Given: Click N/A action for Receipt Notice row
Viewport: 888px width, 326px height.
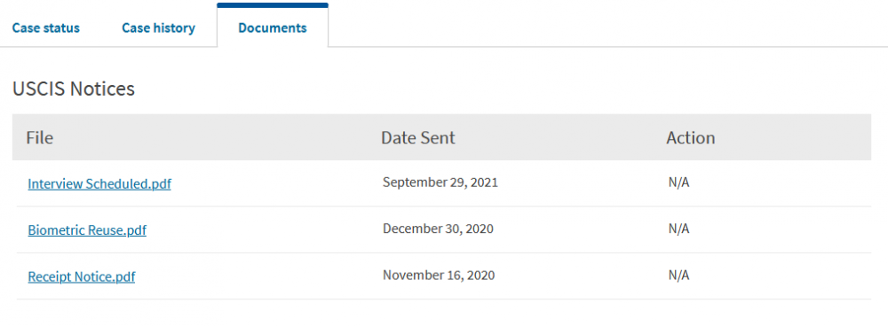Looking at the screenshot, I should pyautogui.click(x=678, y=276).
